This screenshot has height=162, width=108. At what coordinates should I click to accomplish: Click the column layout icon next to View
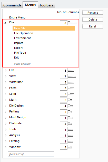(x=72, y=77)
